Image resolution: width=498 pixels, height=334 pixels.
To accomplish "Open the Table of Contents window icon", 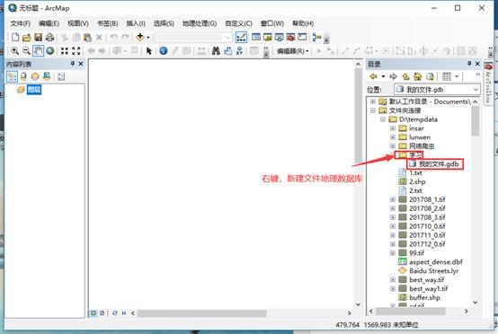I will (x=256, y=37).
